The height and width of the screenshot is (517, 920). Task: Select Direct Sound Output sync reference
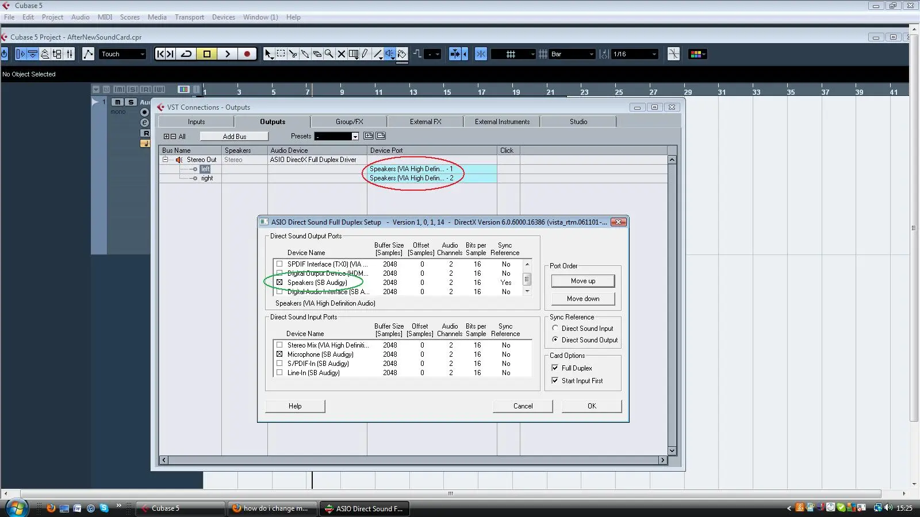click(555, 340)
